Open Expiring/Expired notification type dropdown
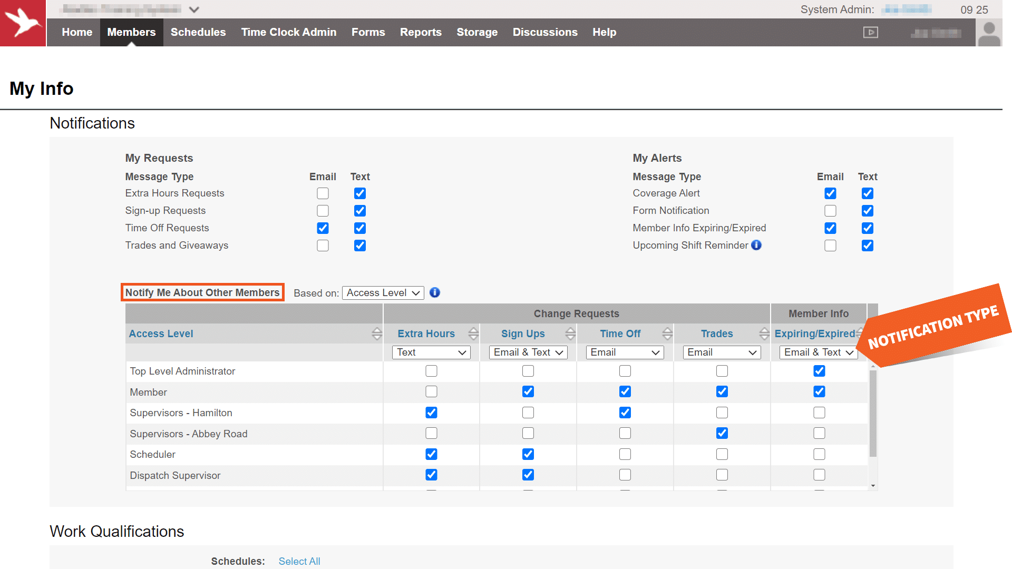The width and height of the screenshot is (1012, 569). [819, 352]
